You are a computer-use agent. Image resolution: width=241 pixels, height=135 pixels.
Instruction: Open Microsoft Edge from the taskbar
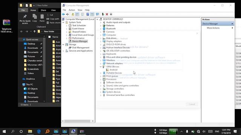click(x=39, y=132)
